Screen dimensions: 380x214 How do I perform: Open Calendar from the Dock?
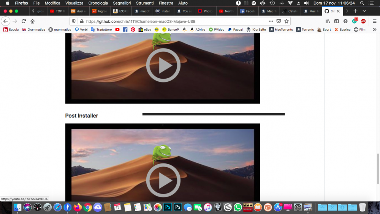point(117,208)
